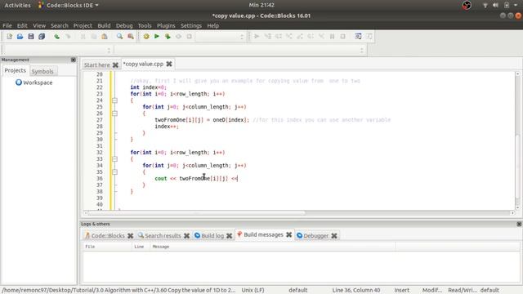The image size is (523, 294).
Task: Click the editor horizontal scrollbar thumb
Action: (197, 212)
